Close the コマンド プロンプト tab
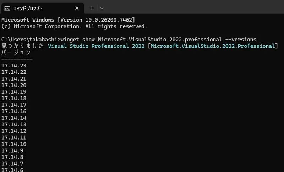The height and width of the screenshot is (172, 284). pos(77,8)
